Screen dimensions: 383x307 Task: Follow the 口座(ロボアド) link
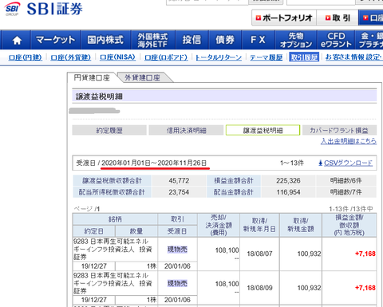(x=166, y=57)
